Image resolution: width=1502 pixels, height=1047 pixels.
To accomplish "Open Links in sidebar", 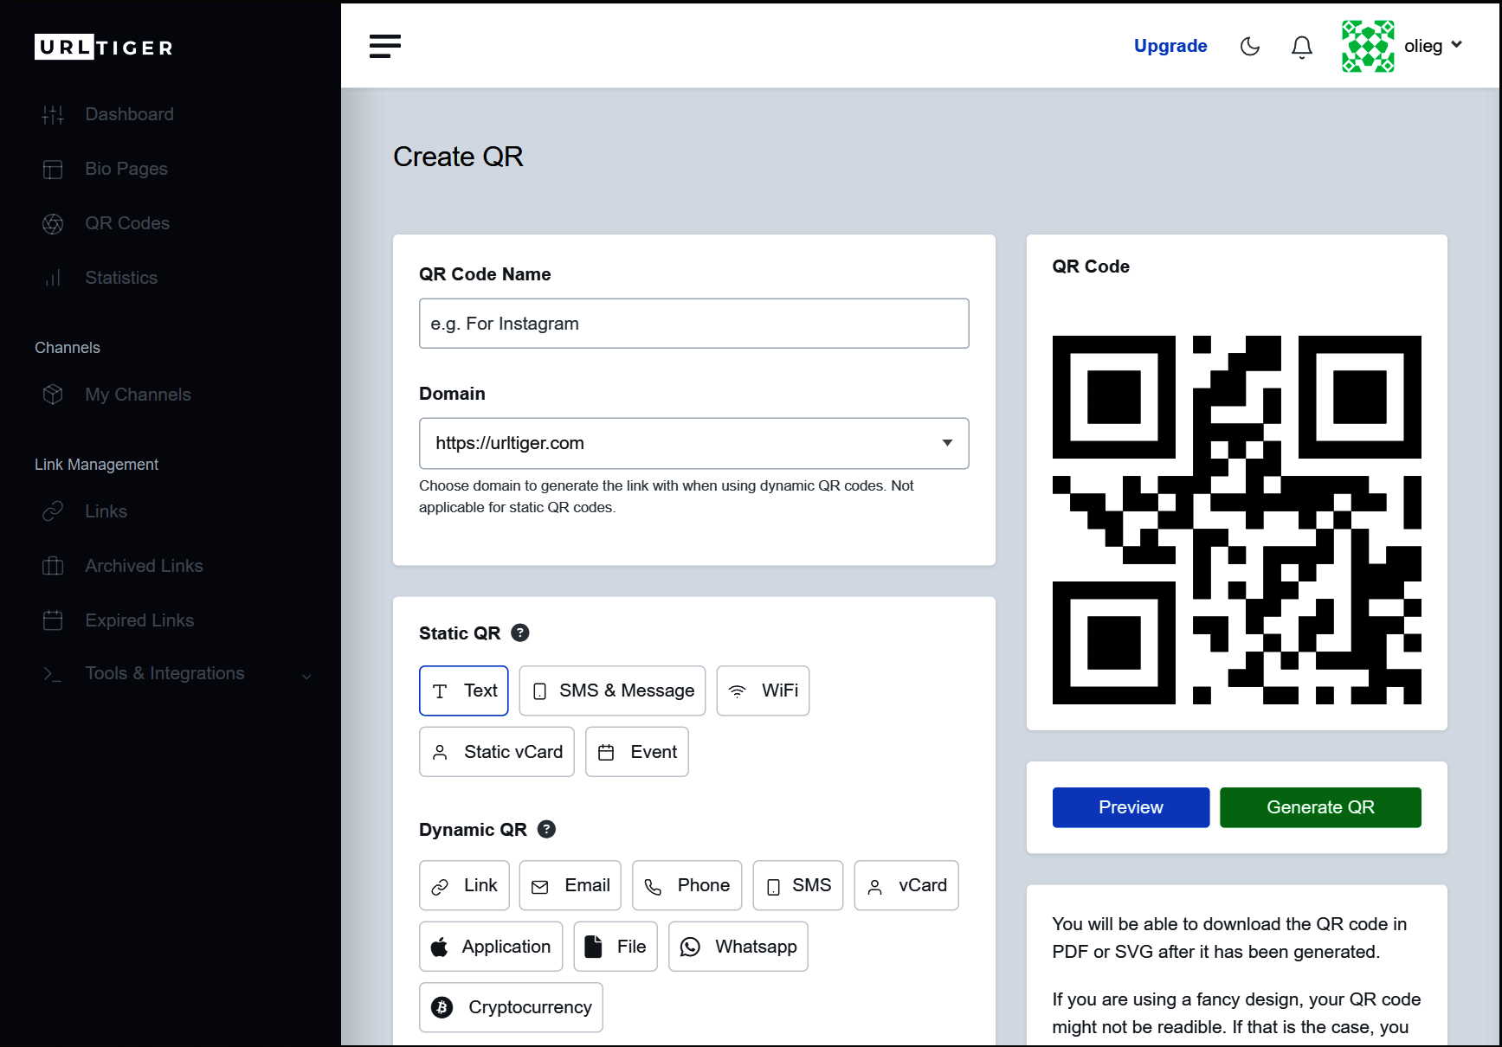I will (x=106, y=511).
